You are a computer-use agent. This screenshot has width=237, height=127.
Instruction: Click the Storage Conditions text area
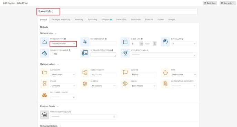103,55
